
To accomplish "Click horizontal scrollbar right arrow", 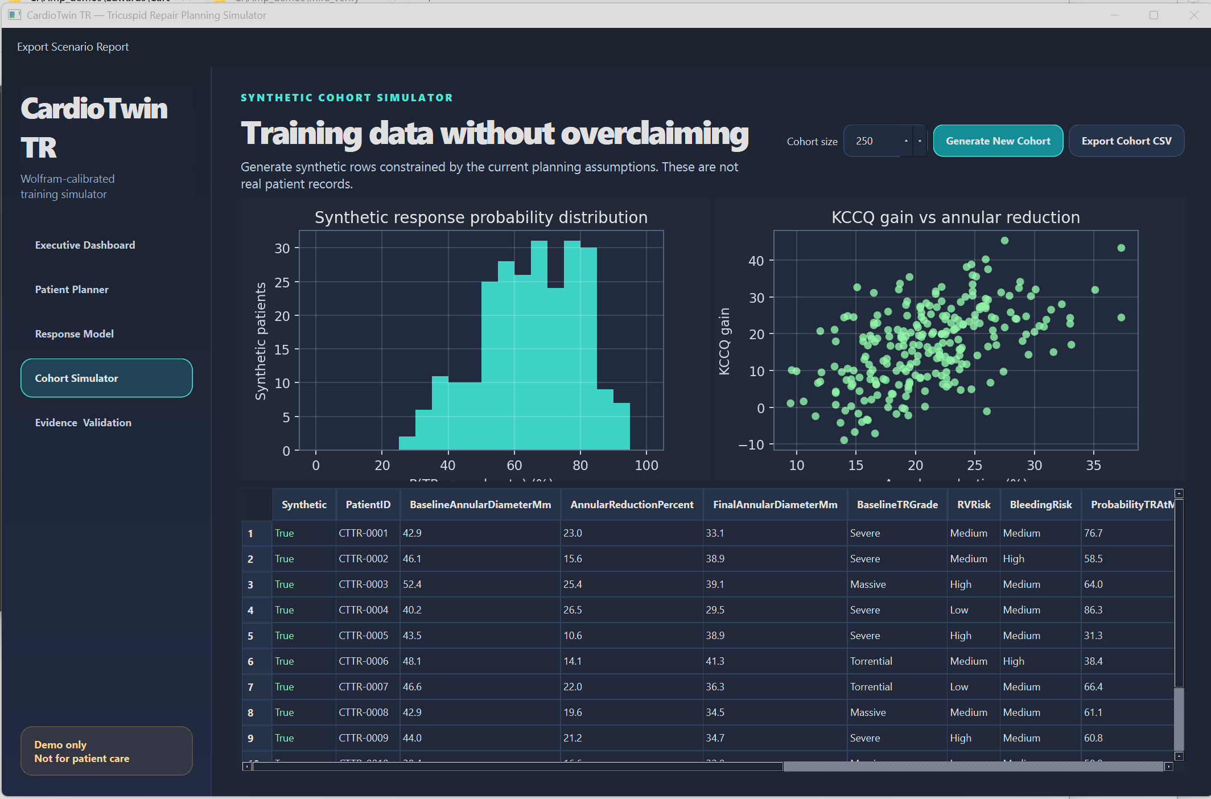I will pos(1169,767).
